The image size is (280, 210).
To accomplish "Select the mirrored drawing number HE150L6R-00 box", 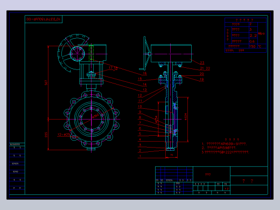I will click(44, 19).
